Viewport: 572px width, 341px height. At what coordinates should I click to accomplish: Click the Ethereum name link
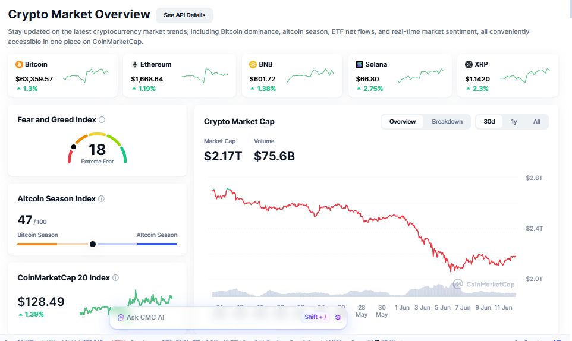[x=156, y=65]
